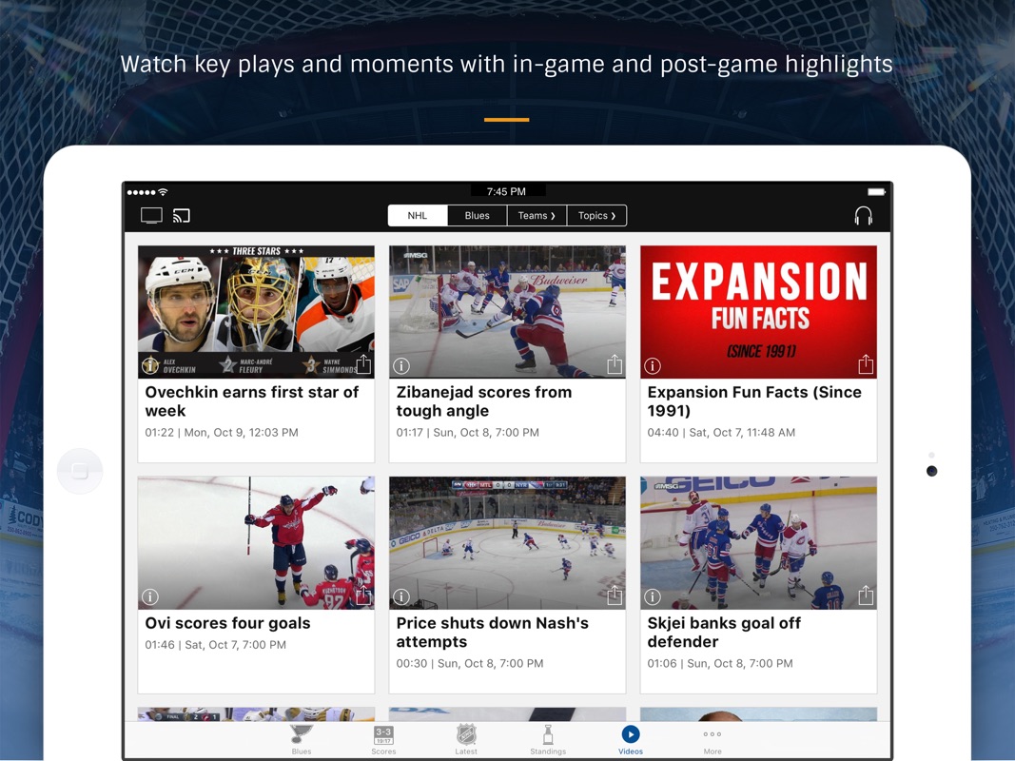Show info for Expansion Fun Facts video
Image resolution: width=1015 pixels, height=761 pixels.
coord(653,365)
